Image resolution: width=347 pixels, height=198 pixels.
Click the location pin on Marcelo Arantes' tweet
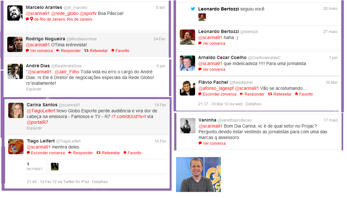[x=32, y=19]
